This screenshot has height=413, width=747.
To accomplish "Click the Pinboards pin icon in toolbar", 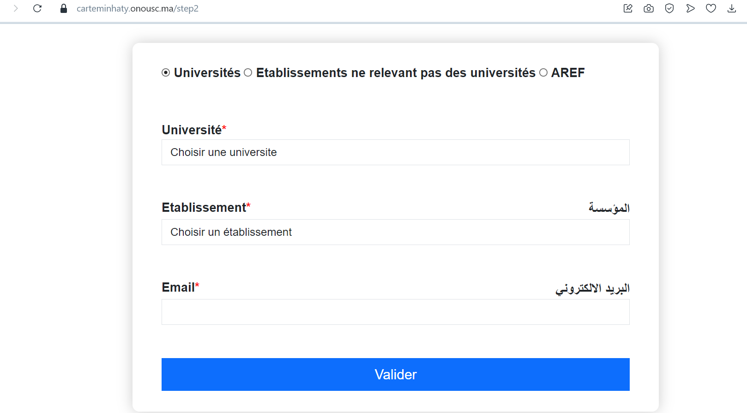I will (628, 8).
